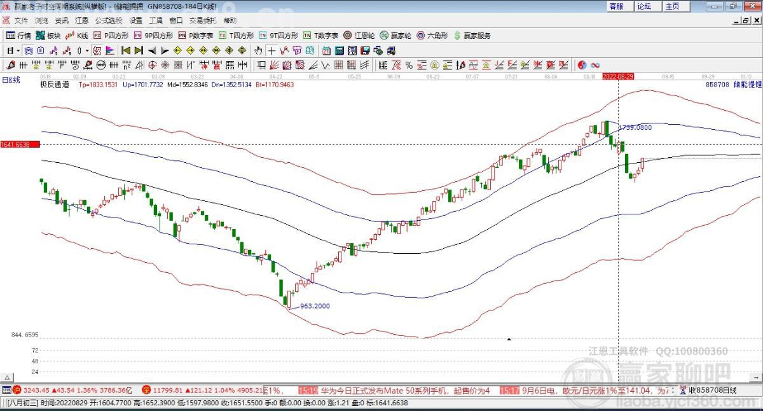Click the Md=1552.8346 indicator value
This screenshot has height=411, width=763.
click(x=188, y=84)
